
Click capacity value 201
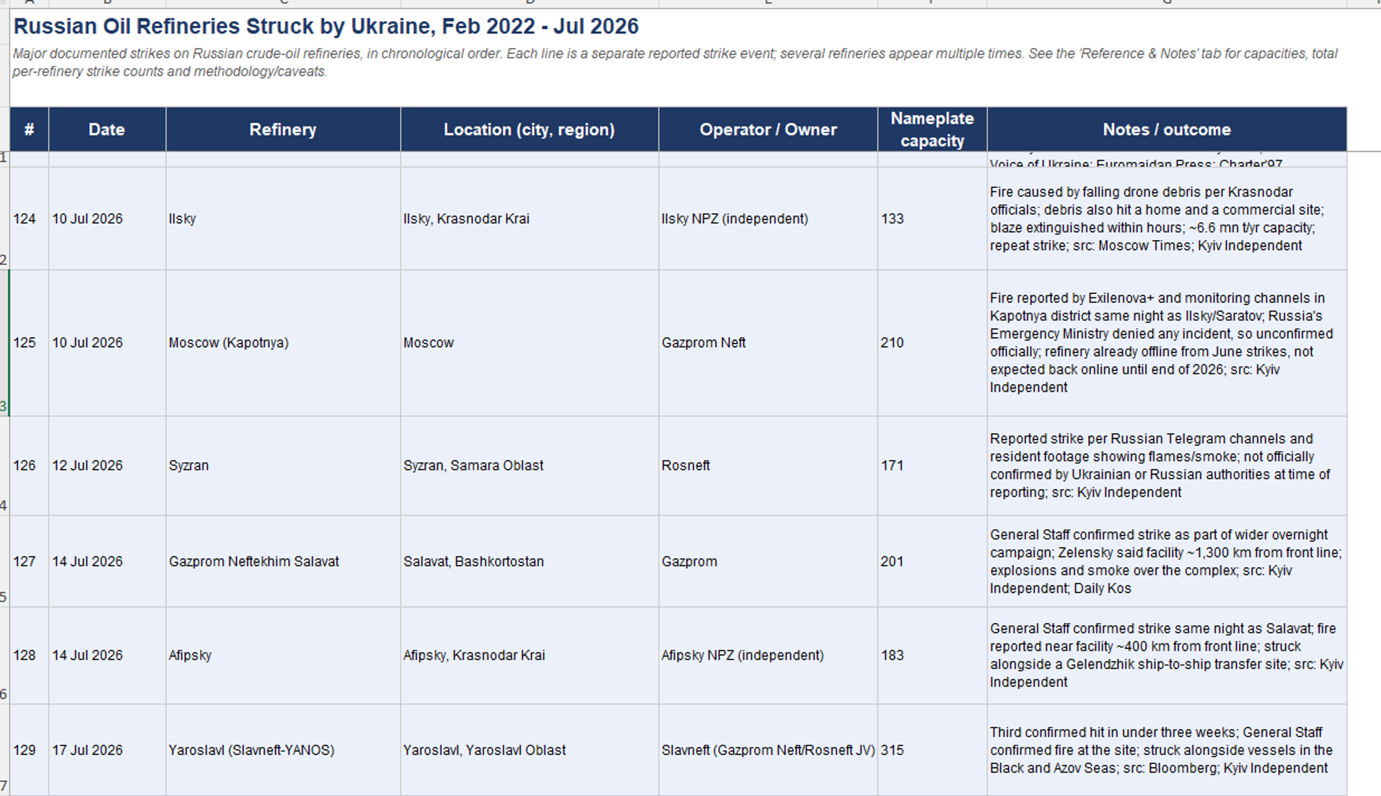[x=933, y=561]
